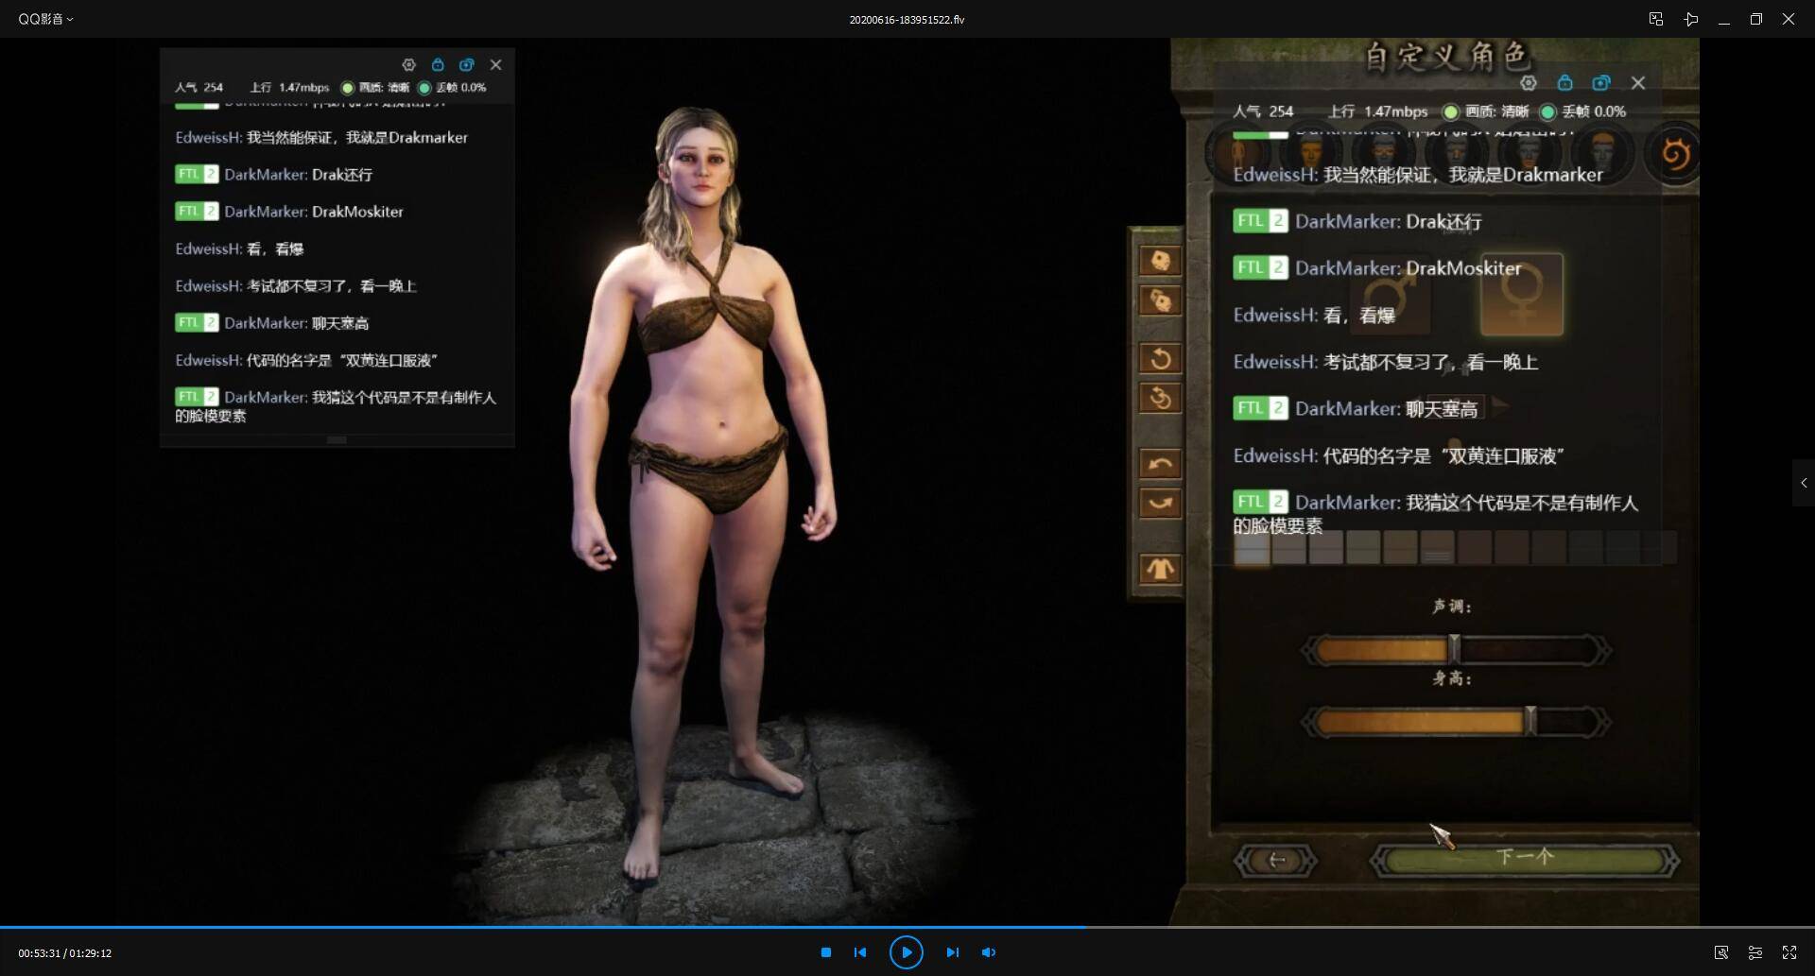
Task: Click the playback time 00:53:31 / 01:29:12
Action: [64, 953]
